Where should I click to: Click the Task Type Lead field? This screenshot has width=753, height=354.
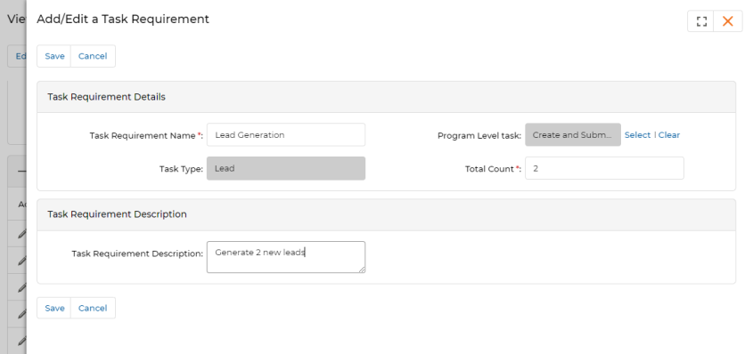click(286, 169)
